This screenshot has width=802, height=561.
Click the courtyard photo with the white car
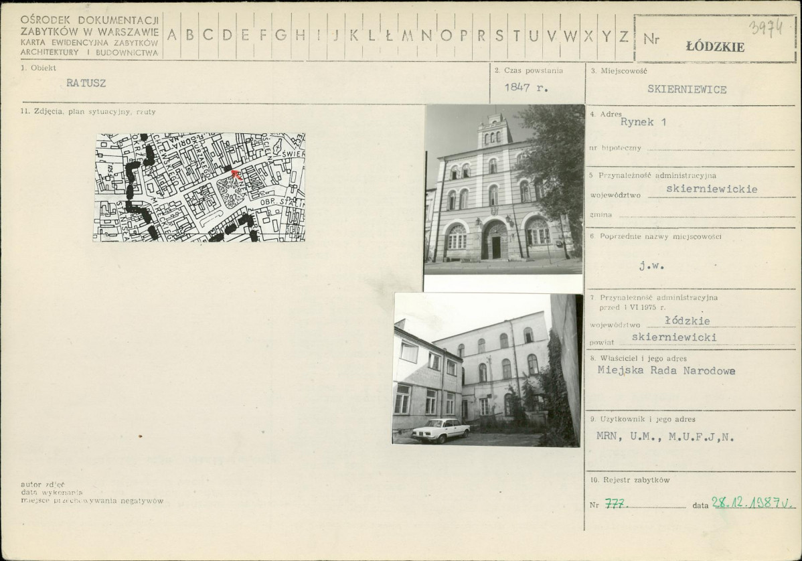click(x=487, y=370)
